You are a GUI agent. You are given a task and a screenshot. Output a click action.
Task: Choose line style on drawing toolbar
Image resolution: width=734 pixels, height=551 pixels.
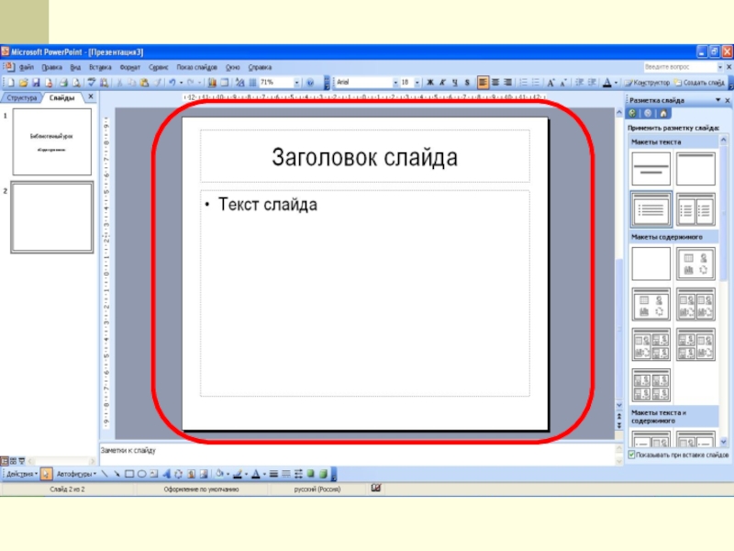coord(273,474)
